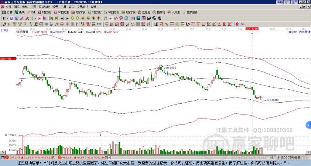Open 赢家服务 with dollar icon
The width and height of the screenshot is (311, 166).
(190, 12)
